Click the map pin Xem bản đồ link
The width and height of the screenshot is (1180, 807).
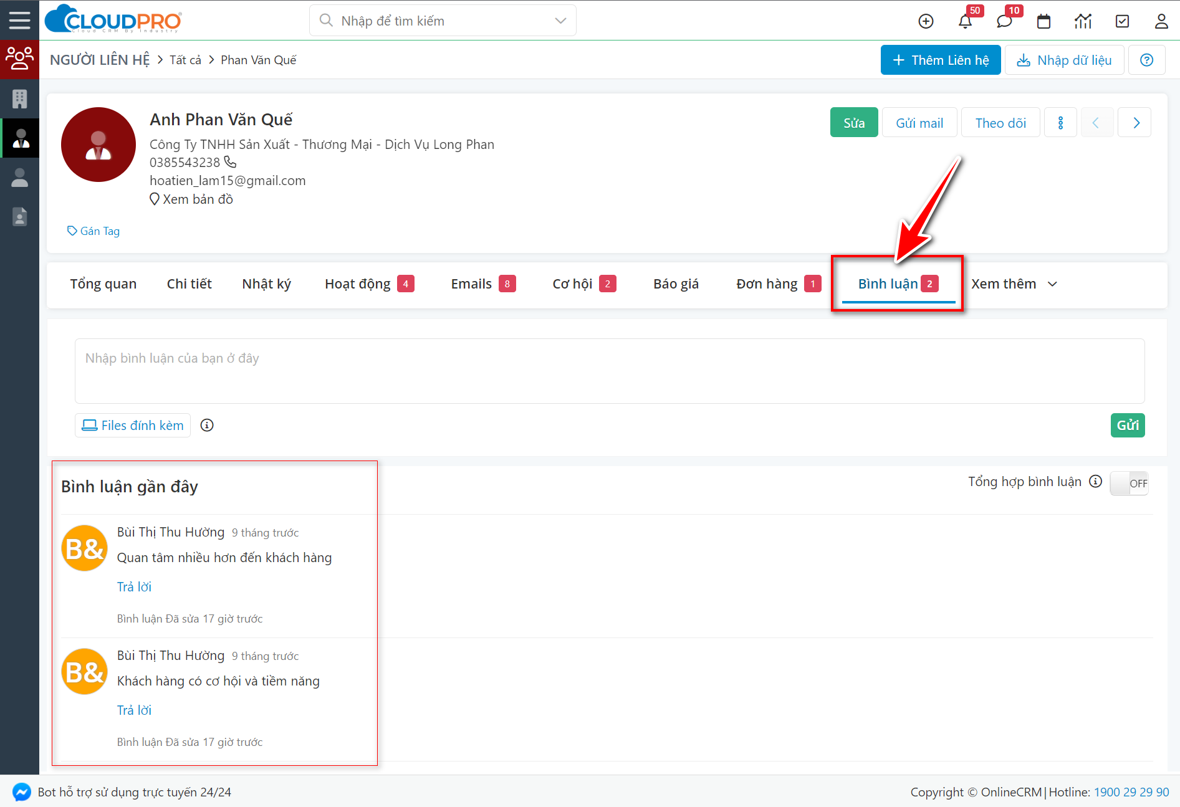pyautogui.click(x=191, y=199)
